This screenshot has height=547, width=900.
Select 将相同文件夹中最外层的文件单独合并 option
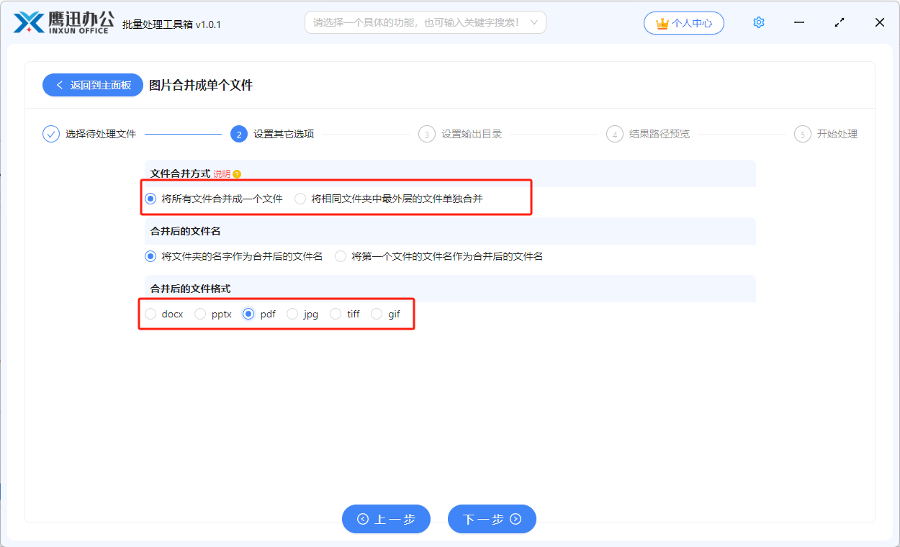click(x=389, y=199)
